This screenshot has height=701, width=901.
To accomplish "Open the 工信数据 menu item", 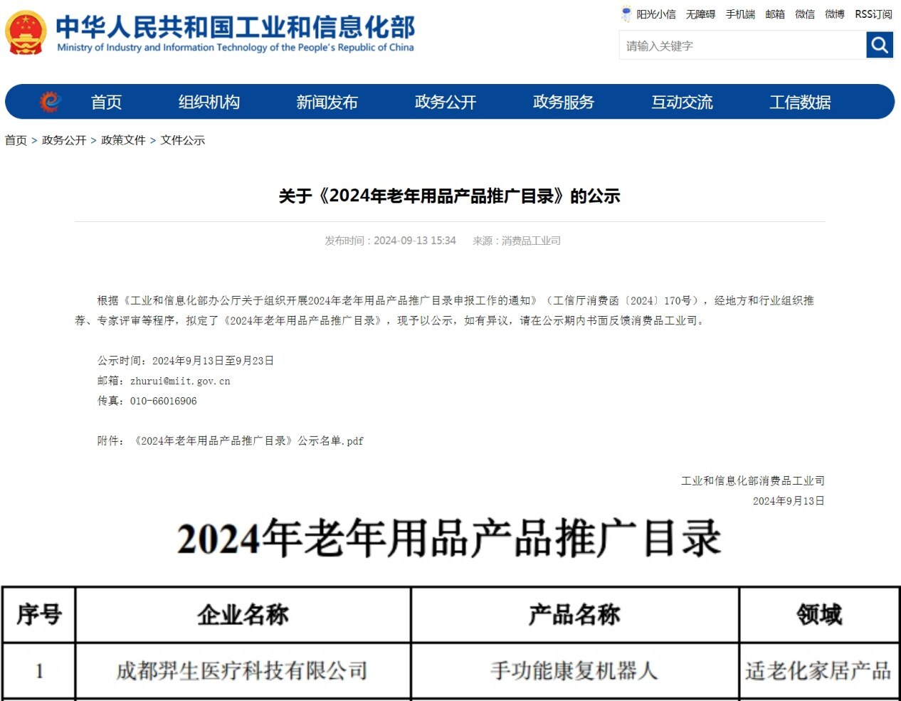I will [800, 102].
